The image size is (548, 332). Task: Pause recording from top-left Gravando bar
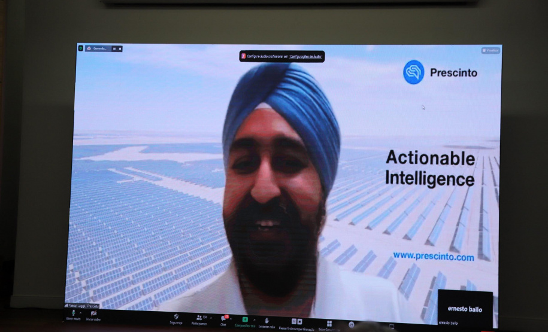click(114, 48)
